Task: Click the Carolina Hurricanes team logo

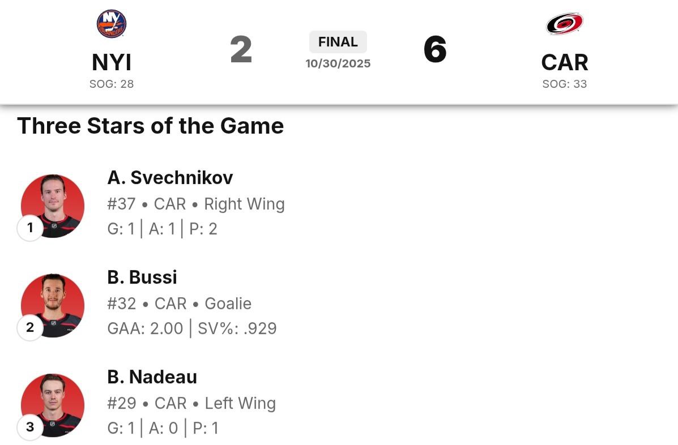Action: pyautogui.click(x=564, y=24)
